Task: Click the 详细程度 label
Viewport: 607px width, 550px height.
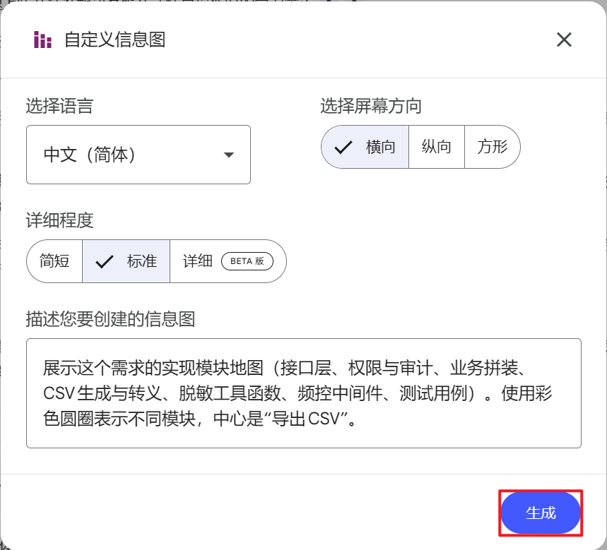Action: point(59,220)
